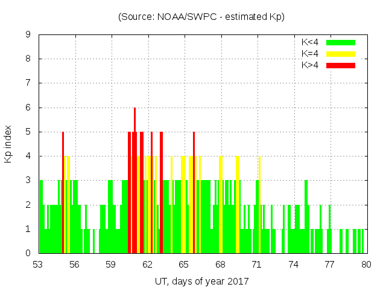Click the 'Kp index' y-axis label
This screenshot has height=290, width=386.
click(x=8, y=144)
